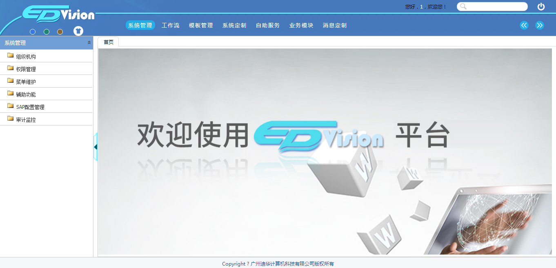Expand the SAP配置管理 folder
This screenshot has height=268, width=556.
(46, 107)
